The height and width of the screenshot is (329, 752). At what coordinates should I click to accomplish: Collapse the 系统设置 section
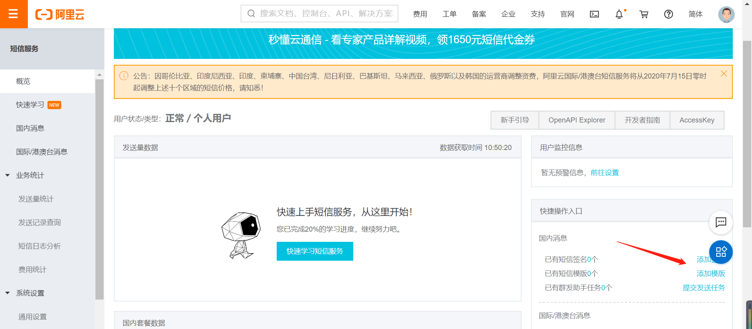pos(7,293)
